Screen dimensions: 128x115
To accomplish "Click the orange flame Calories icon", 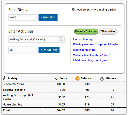I will (77, 78).
